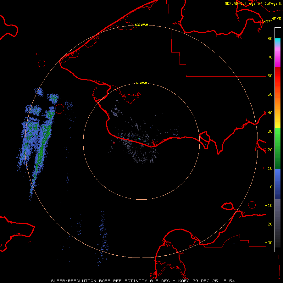Click the -10 dBZ scale value

(269, 205)
